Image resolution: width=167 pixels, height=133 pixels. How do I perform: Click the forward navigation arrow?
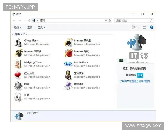pos(20,21)
